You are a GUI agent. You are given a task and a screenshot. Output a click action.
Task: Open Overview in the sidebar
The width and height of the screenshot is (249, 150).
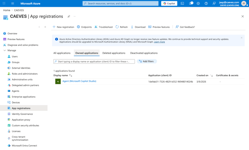point(10,34)
